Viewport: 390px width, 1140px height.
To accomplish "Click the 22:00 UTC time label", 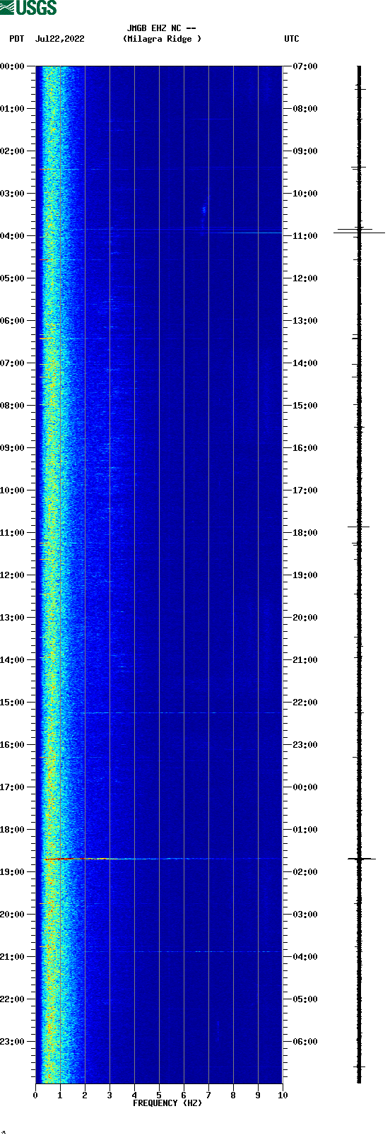I will point(305,703).
